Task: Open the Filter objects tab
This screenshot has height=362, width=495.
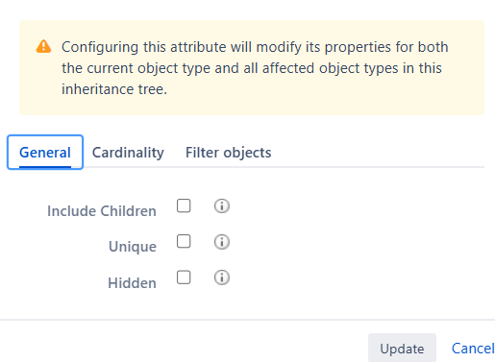Action: tap(228, 153)
